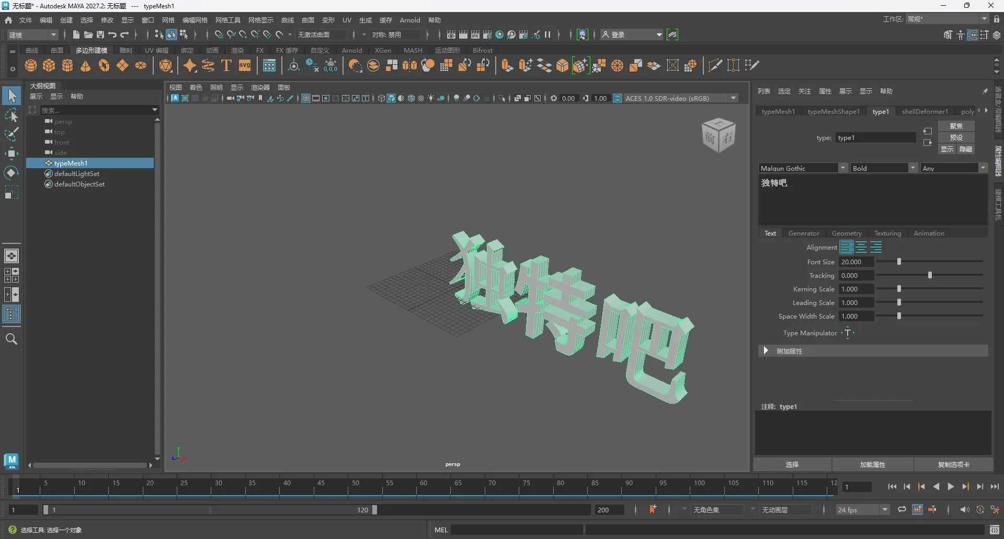Create a polygon cylinder from the shelf
The height and width of the screenshot is (539, 1004).
67,66
